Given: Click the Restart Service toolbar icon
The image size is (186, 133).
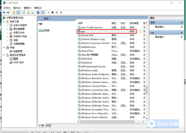Looking at the screenshot, I should tap(61, 13).
